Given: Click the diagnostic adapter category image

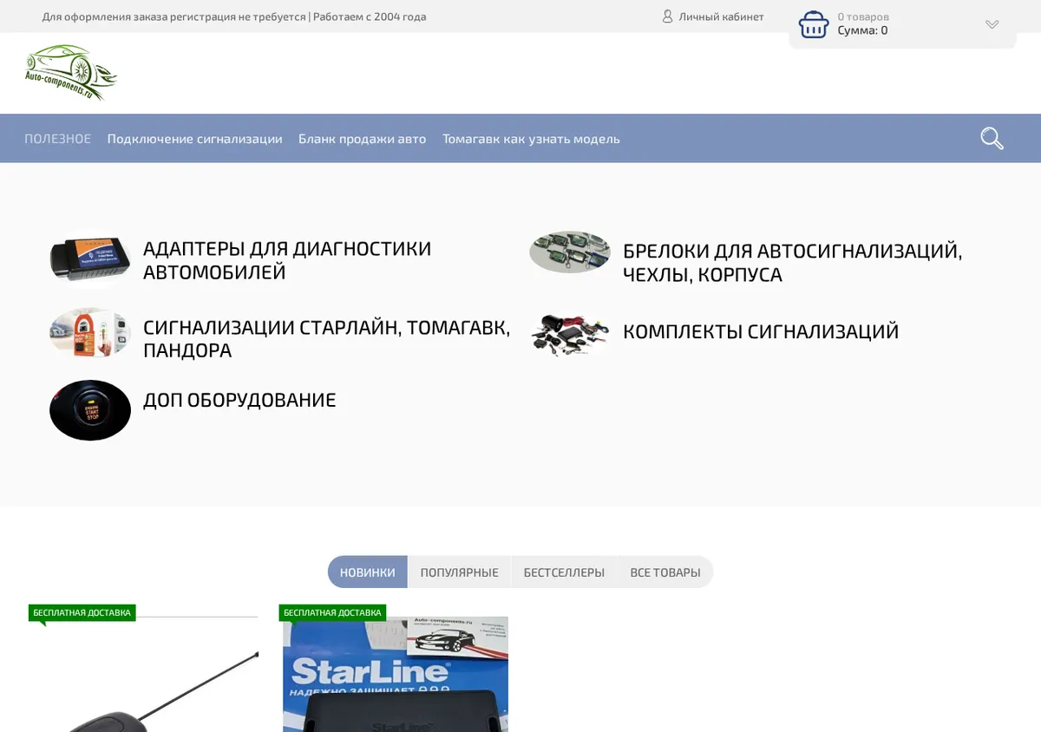Looking at the screenshot, I should [x=90, y=257].
